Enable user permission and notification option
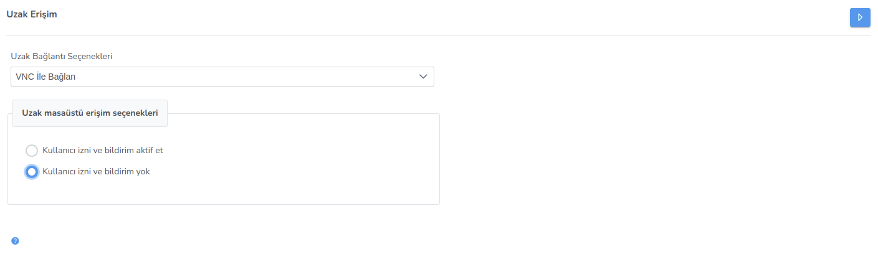The width and height of the screenshot is (878, 259). [x=32, y=150]
